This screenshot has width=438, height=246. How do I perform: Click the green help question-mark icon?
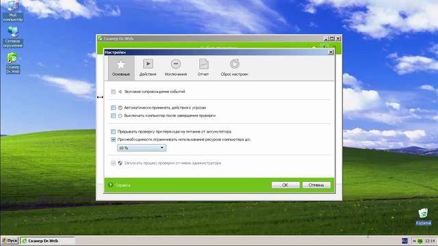coord(110,185)
